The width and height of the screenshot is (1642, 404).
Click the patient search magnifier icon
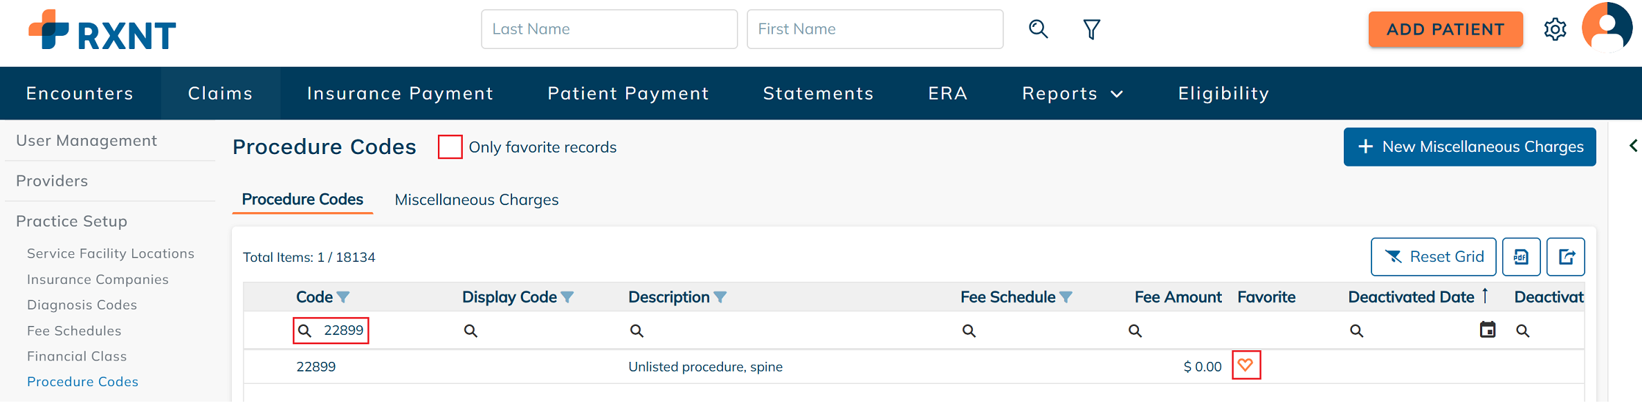(1038, 29)
